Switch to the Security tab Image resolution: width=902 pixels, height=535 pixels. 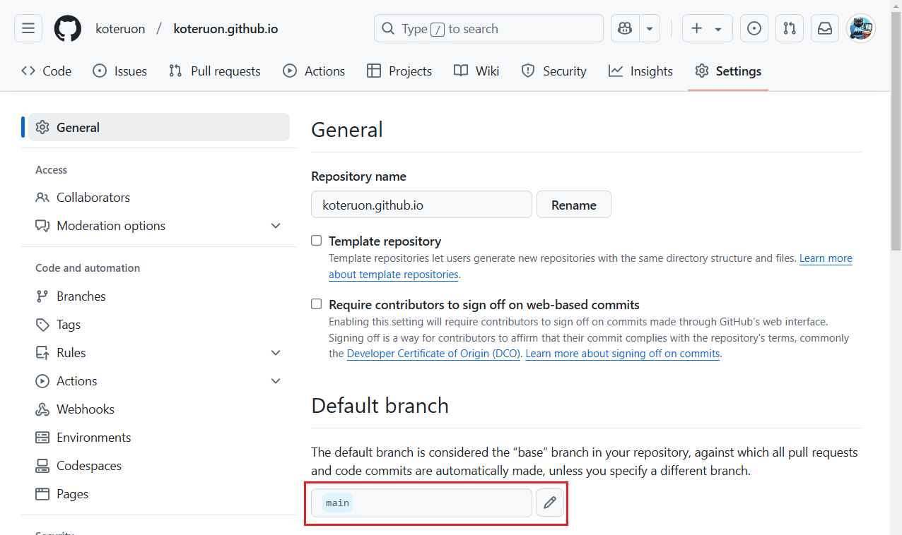coord(554,71)
